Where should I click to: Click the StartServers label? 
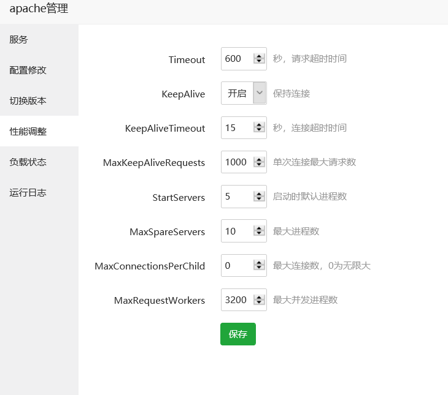click(x=179, y=197)
